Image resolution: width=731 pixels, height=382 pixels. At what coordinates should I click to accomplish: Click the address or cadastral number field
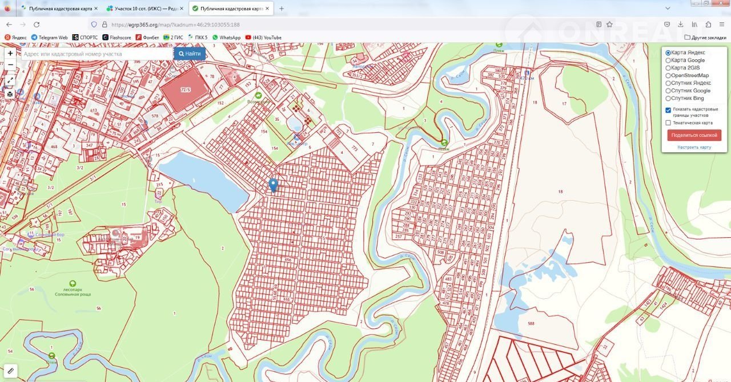97,54
